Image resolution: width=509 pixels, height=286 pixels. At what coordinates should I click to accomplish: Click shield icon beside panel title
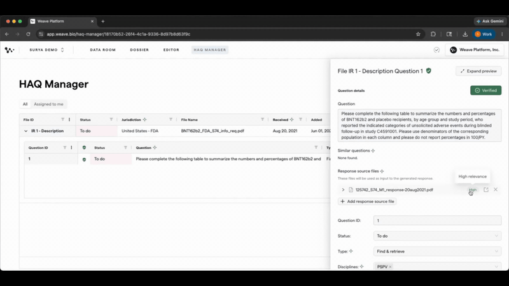tap(428, 71)
